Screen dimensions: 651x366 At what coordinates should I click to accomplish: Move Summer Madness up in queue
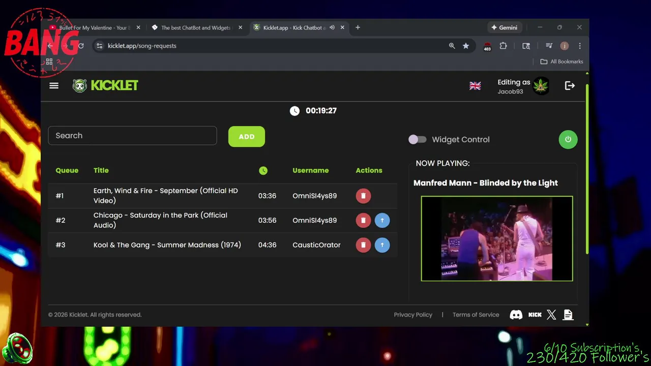click(382, 245)
